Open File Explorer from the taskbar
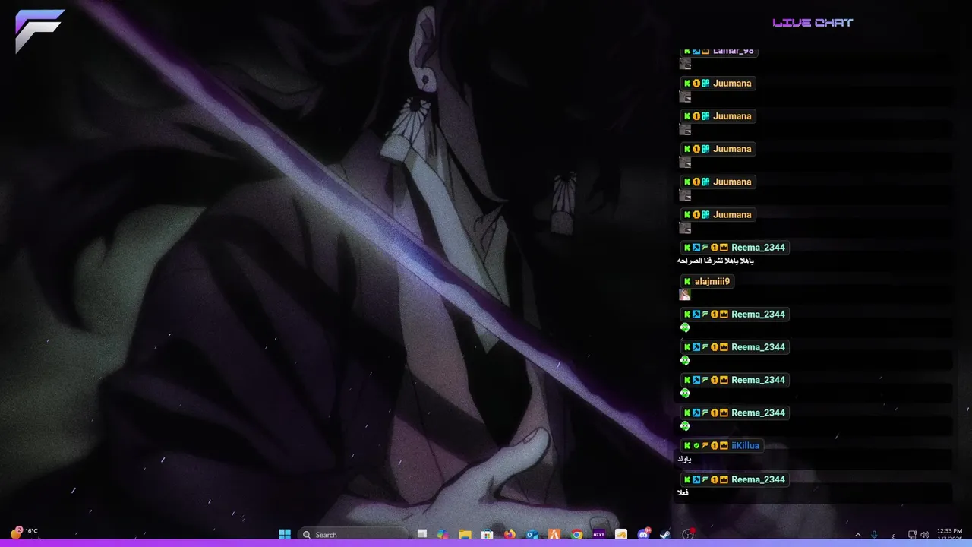The height and width of the screenshot is (547, 972). [x=465, y=534]
